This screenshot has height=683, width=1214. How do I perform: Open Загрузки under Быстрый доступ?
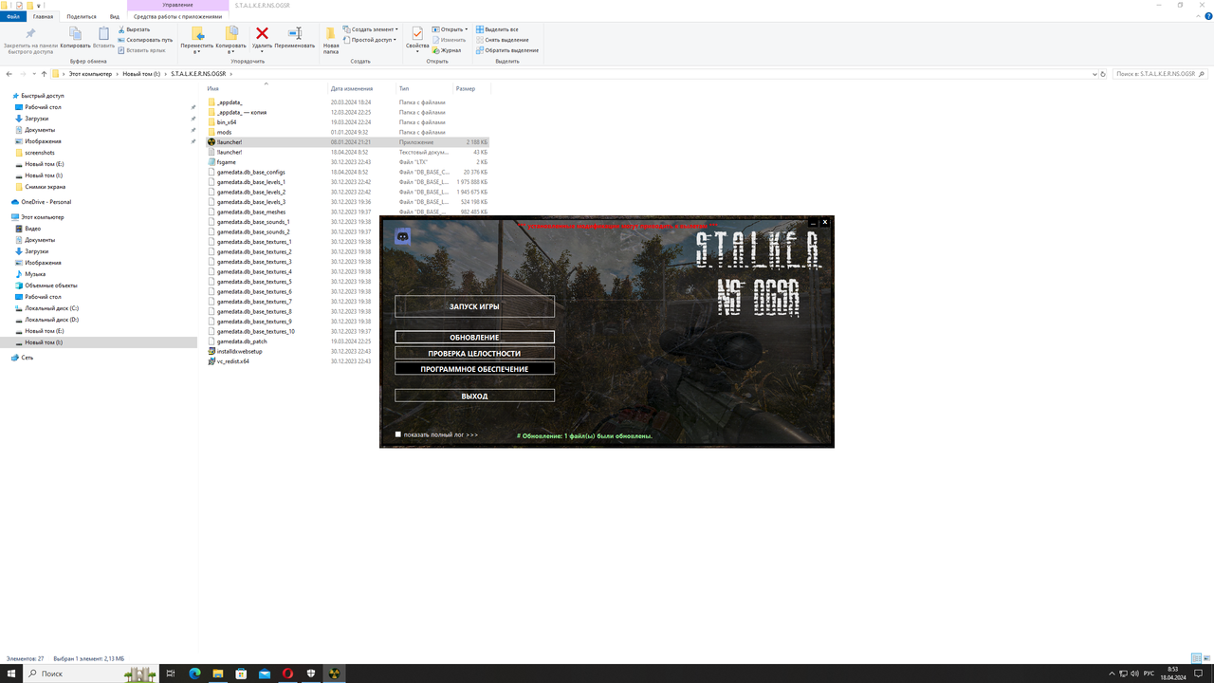37,119
